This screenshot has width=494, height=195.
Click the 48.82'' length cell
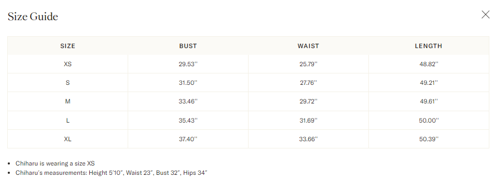[x=429, y=64]
